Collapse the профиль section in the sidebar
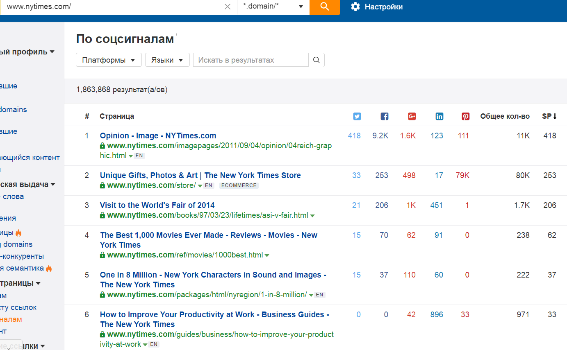The width and height of the screenshot is (567, 350). 52,52
